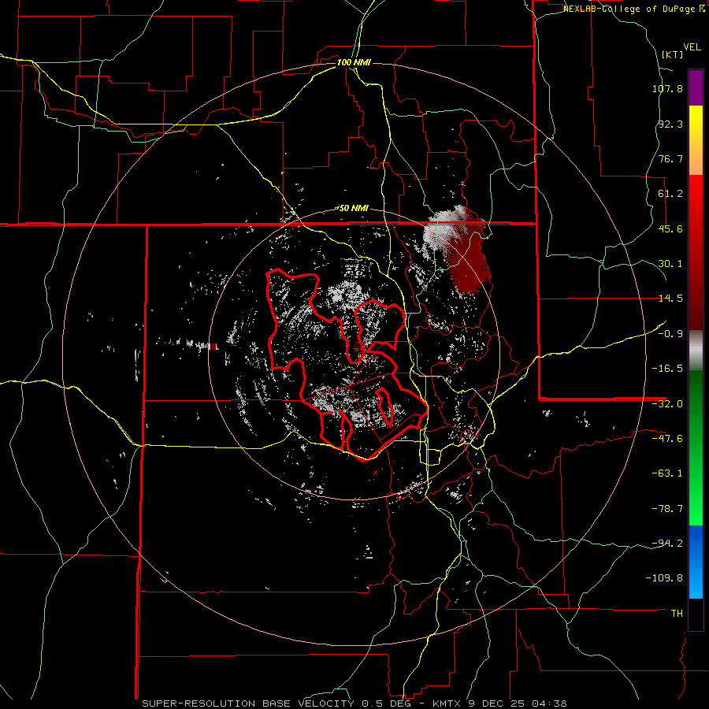This screenshot has width=709, height=709.
Task: Click the -47.6 value on velocity scale
Action: click(667, 439)
